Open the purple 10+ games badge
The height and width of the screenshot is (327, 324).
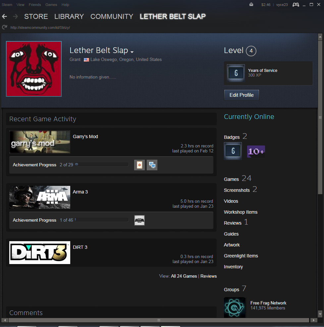256,151
